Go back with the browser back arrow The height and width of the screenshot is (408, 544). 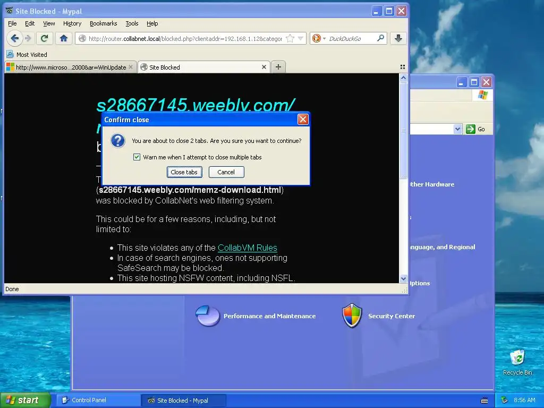tap(14, 38)
